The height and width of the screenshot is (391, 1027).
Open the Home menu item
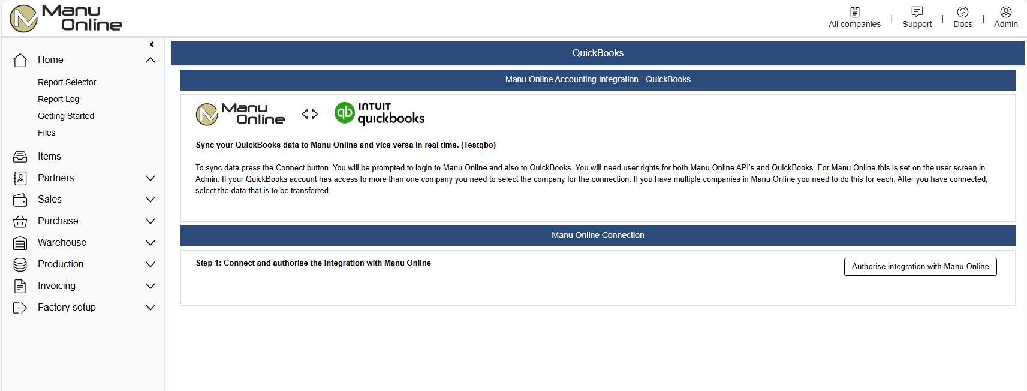[50, 60]
